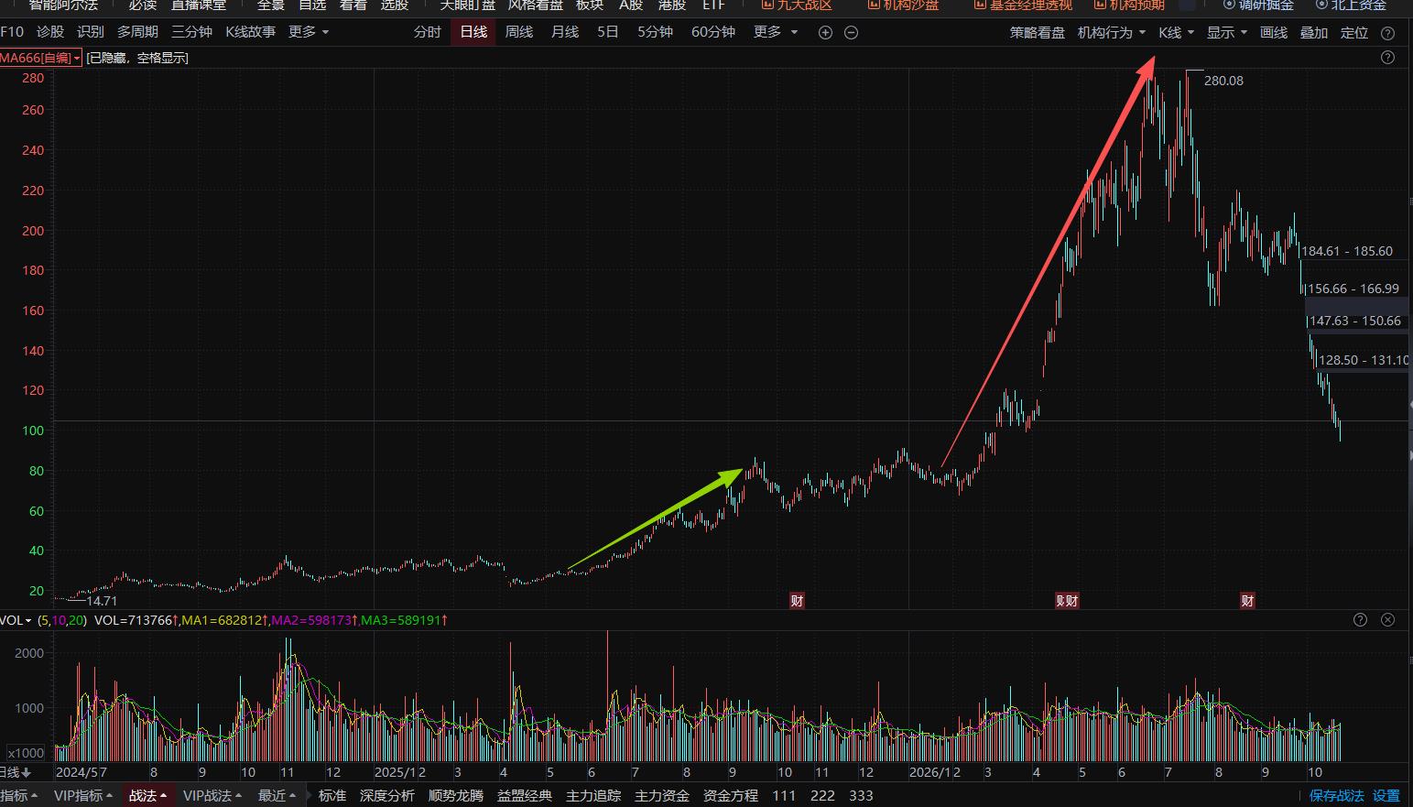Switch to 月线 period

565,32
